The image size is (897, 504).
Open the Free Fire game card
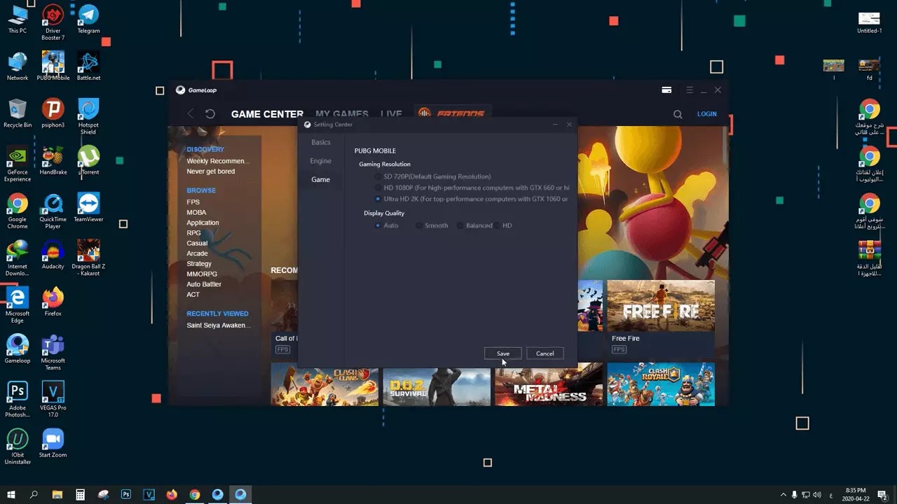(661, 318)
